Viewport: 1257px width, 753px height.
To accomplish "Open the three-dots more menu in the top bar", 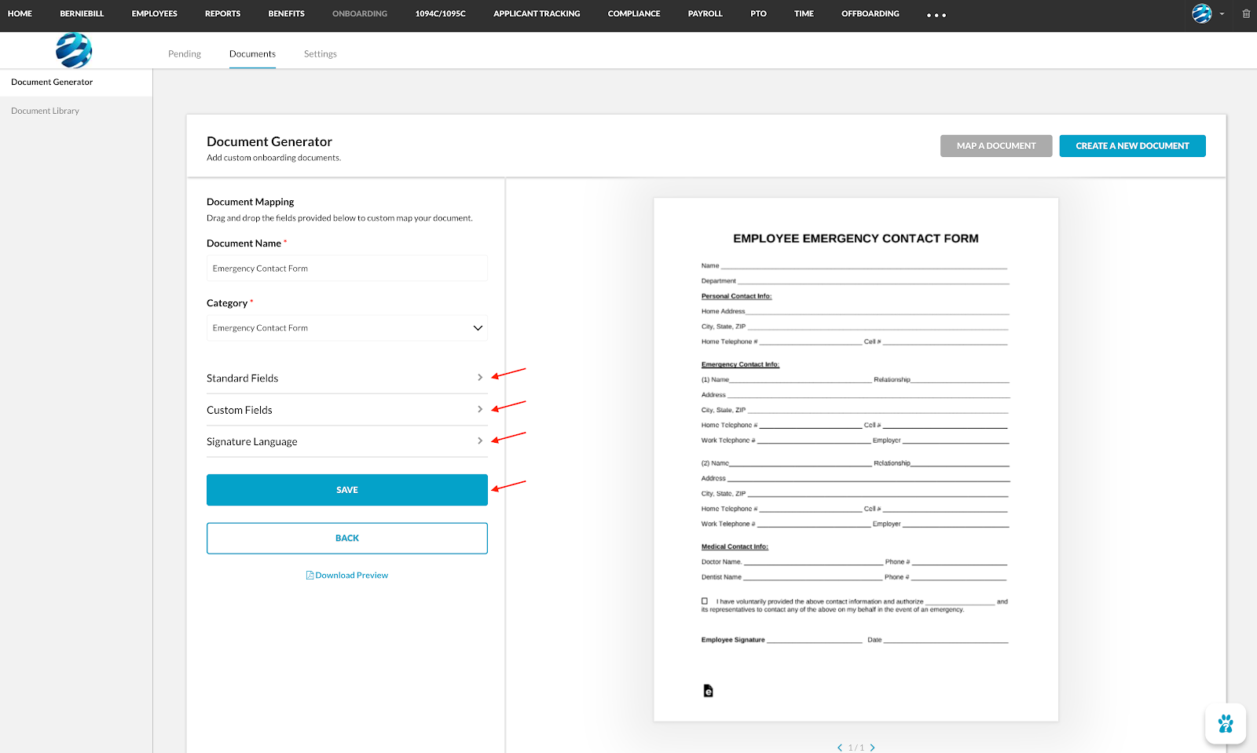I will pyautogui.click(x=936, y=15).
